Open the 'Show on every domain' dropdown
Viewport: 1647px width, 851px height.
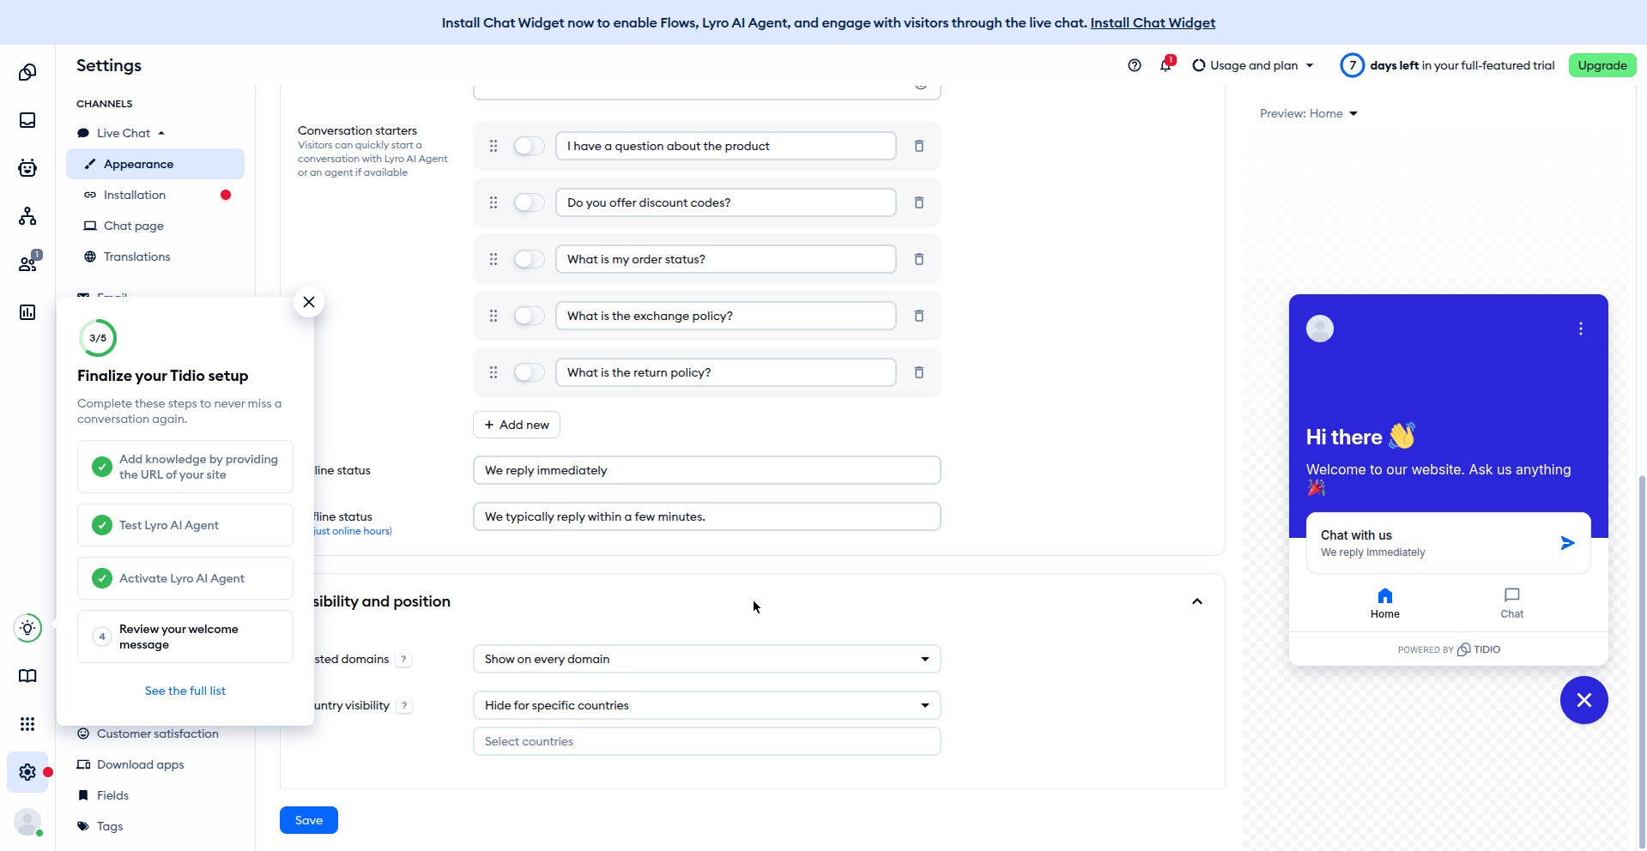pyautogui.click(x=707, y=659)
